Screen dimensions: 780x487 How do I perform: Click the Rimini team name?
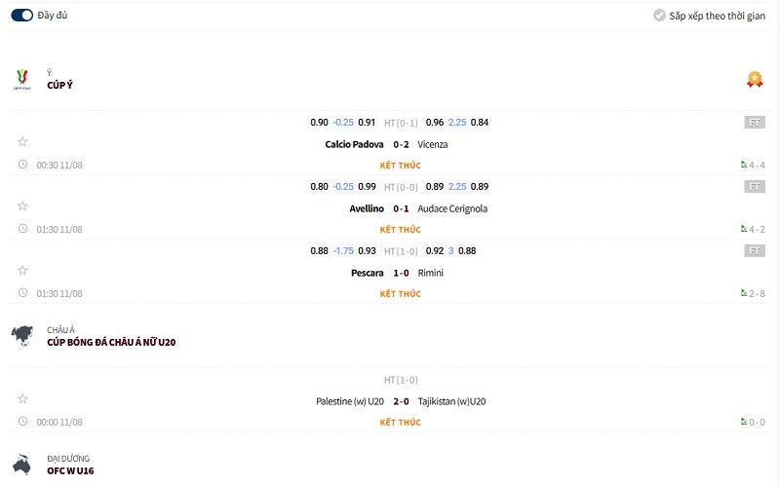pos(430,273)
